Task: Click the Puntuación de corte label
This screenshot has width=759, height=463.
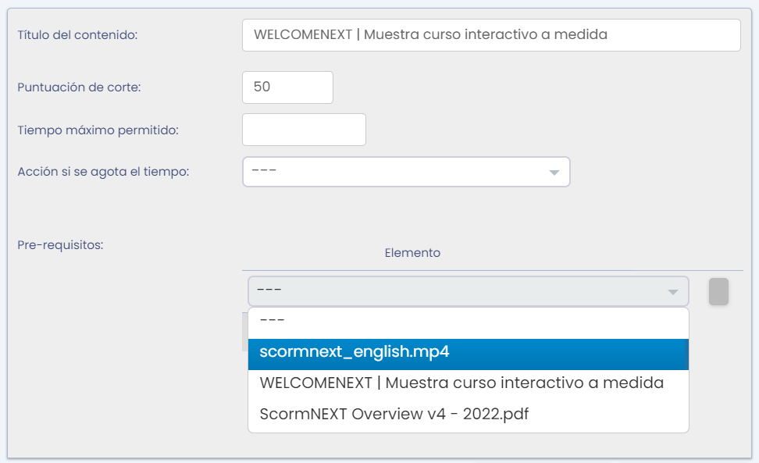Action: (x=79, y=87)
